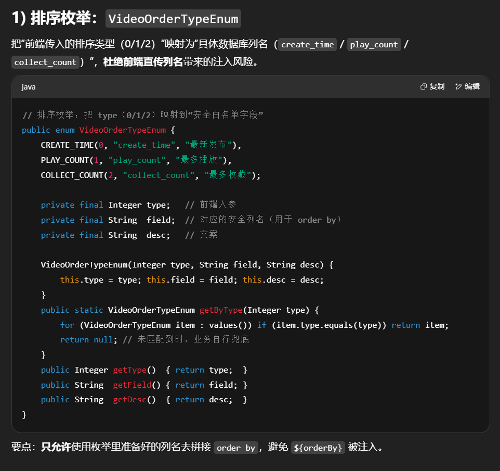Screen dimensions: 500x471
Task: Click the order by inline code chip
Action: tap(235, 448)
